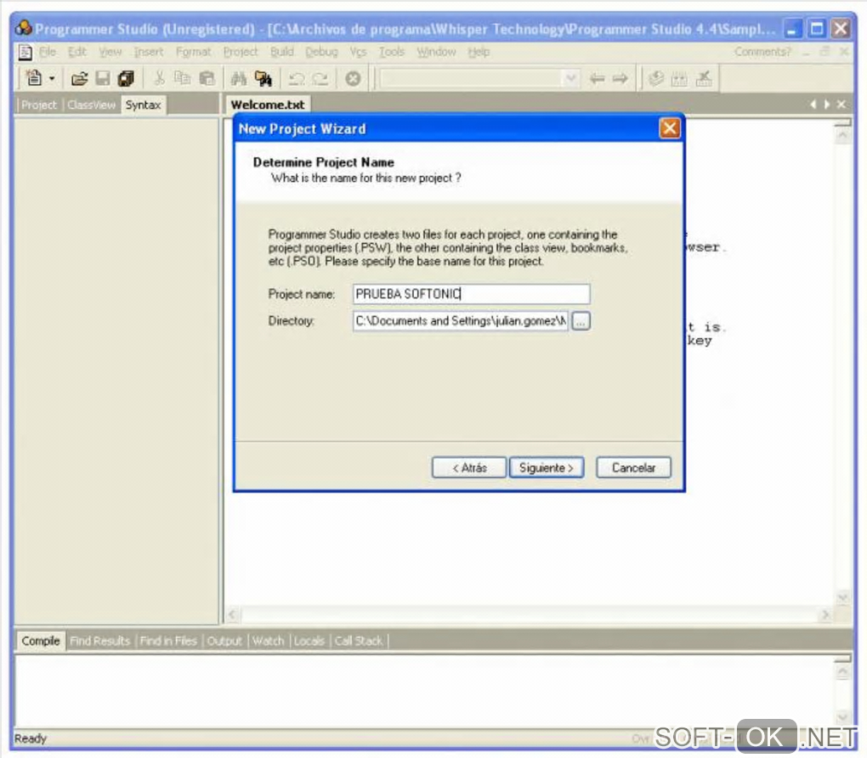Click the Siguiente > button
This screenshot has height=758, width=867.
point(547,467)
